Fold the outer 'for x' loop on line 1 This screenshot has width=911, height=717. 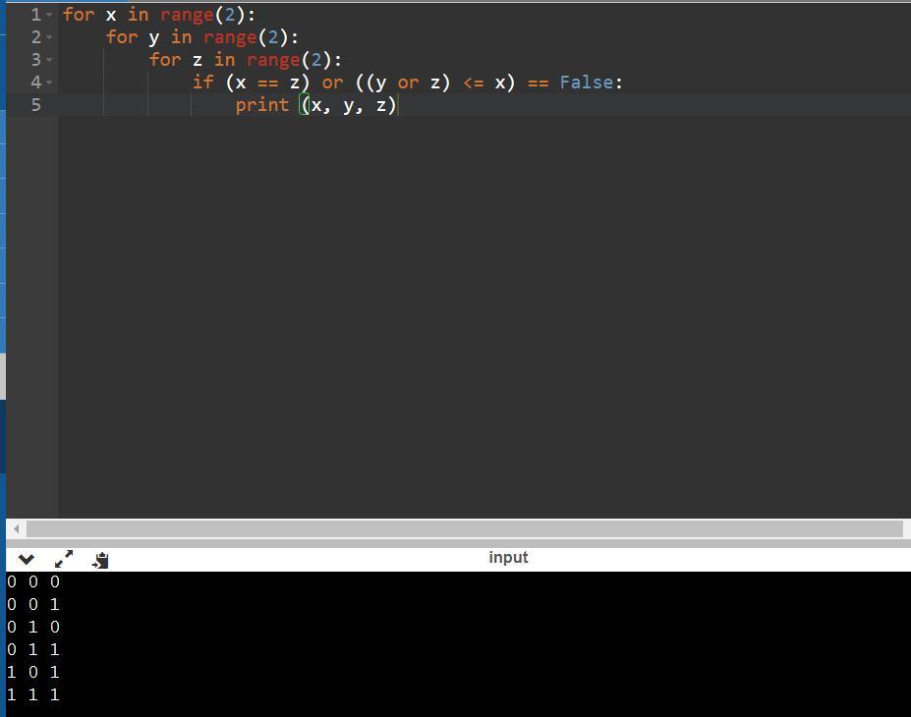(49, 16)
